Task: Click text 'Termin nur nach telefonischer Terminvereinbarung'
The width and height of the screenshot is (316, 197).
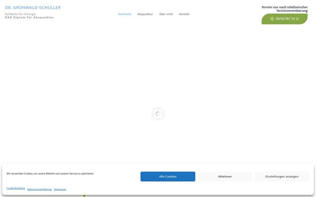Action: [x=284, y=9]
